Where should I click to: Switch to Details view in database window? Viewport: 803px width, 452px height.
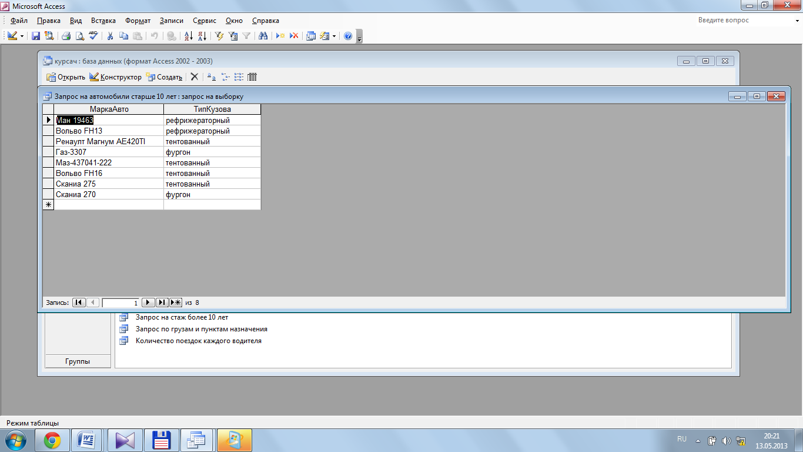coord(252,77)
